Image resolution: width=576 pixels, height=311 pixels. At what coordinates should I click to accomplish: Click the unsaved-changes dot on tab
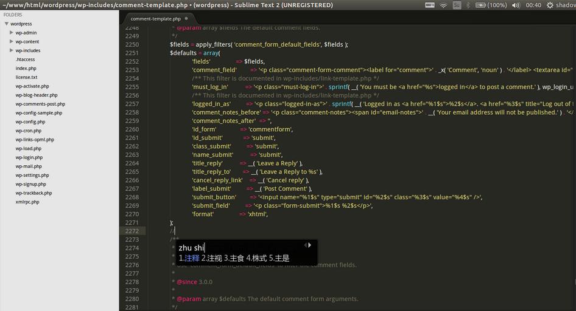[x=186, y=18]
